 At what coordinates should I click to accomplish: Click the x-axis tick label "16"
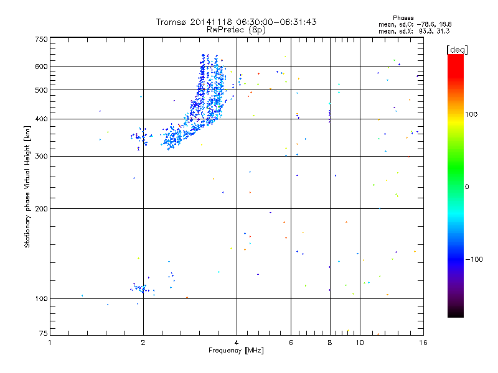coord(423,343)
